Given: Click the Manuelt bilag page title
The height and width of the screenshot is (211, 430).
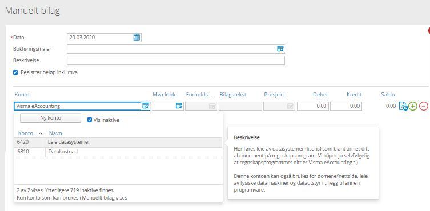Looking at the screenshot, I should pyautogui.click(x=33, y=11).
